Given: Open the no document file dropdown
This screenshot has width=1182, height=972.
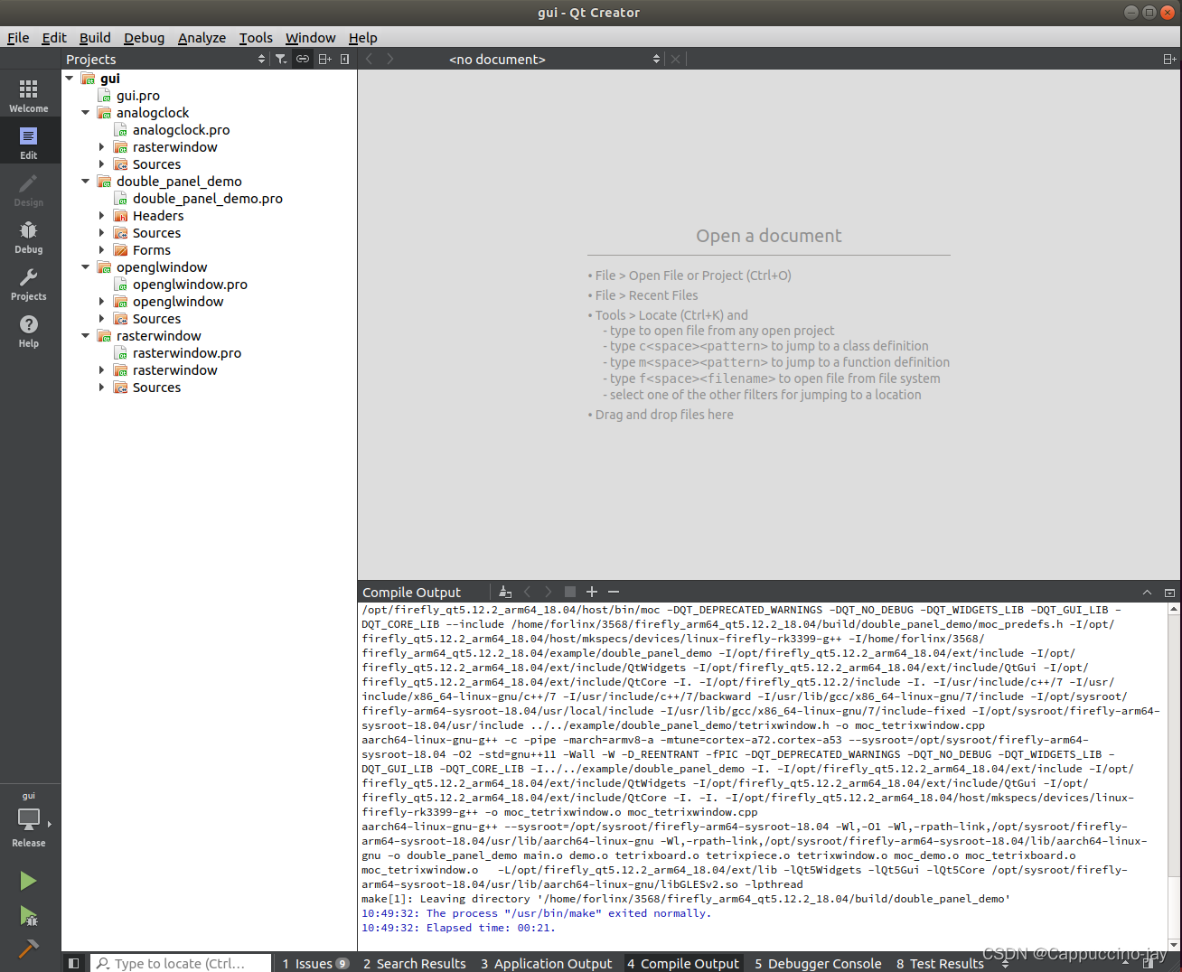Looking at the screenshot, I should tap(555, 59).
